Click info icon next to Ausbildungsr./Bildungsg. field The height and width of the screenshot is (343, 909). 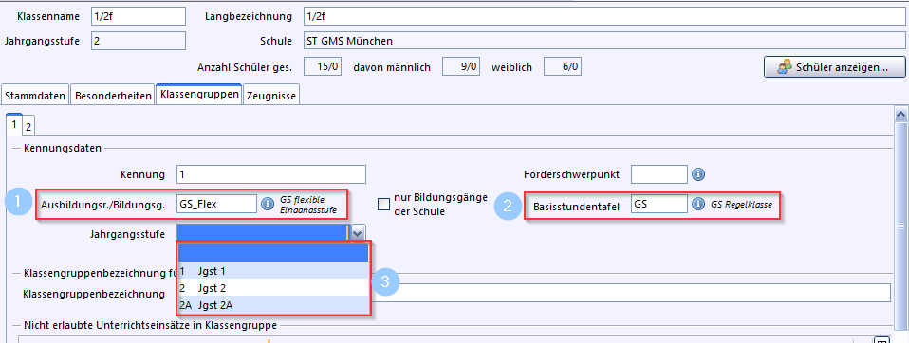tap(268, 204)
